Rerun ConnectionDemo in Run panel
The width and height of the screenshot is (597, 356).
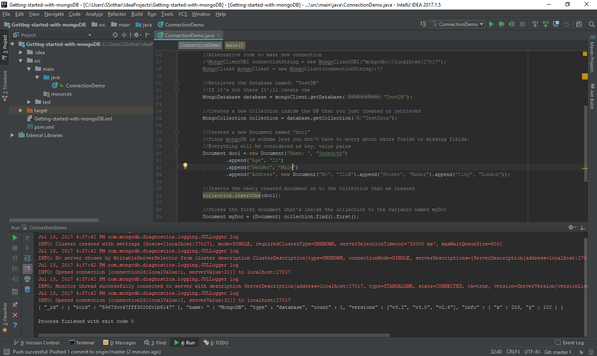[15, 238]
